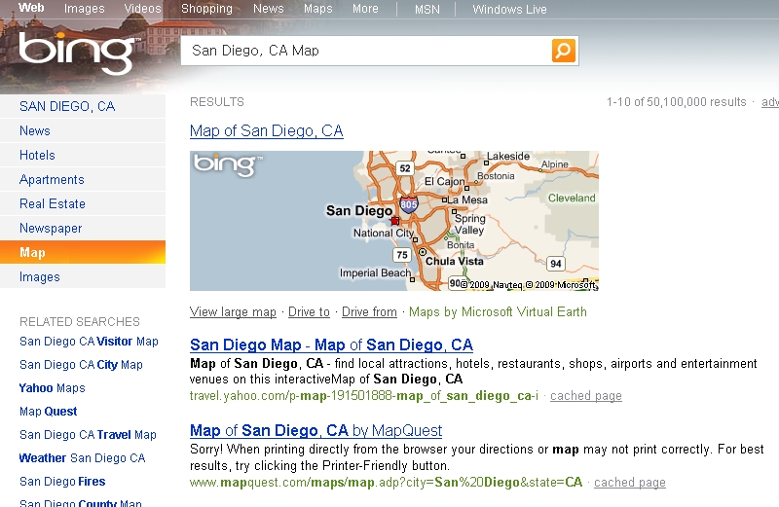
Task: Click the Interstate 805 shield on map
Action: pyautogui.click(x=409, y=204)
